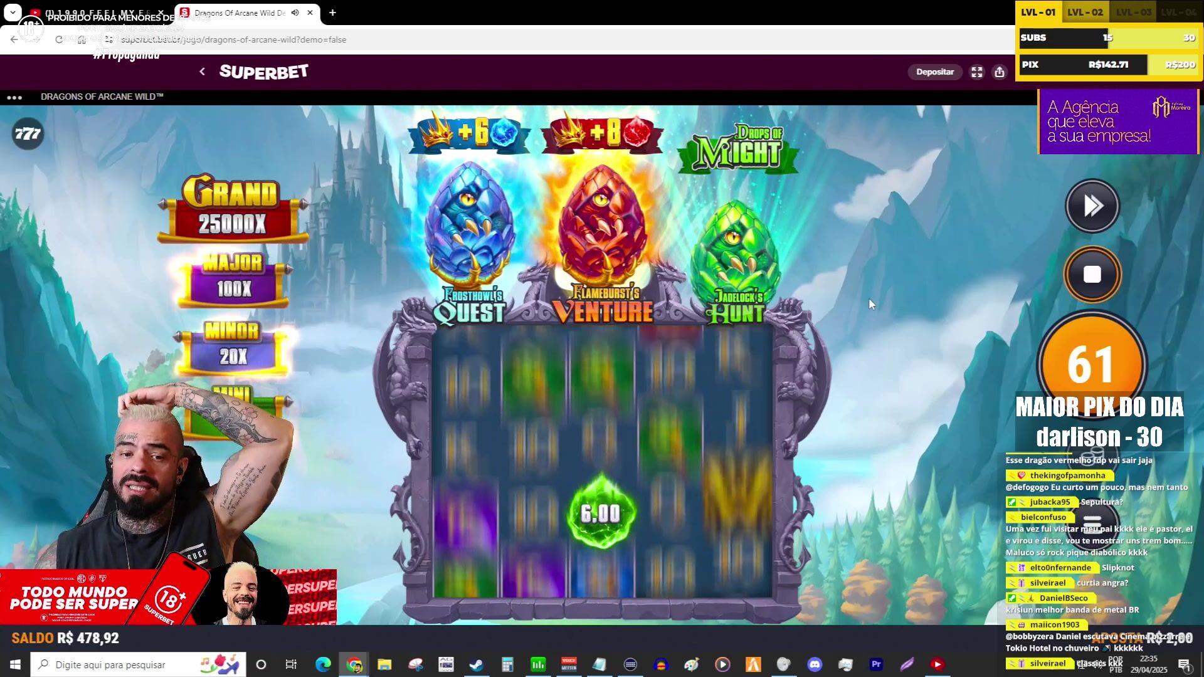Select the LVL - 01 overlay tab

(1038, 12)
